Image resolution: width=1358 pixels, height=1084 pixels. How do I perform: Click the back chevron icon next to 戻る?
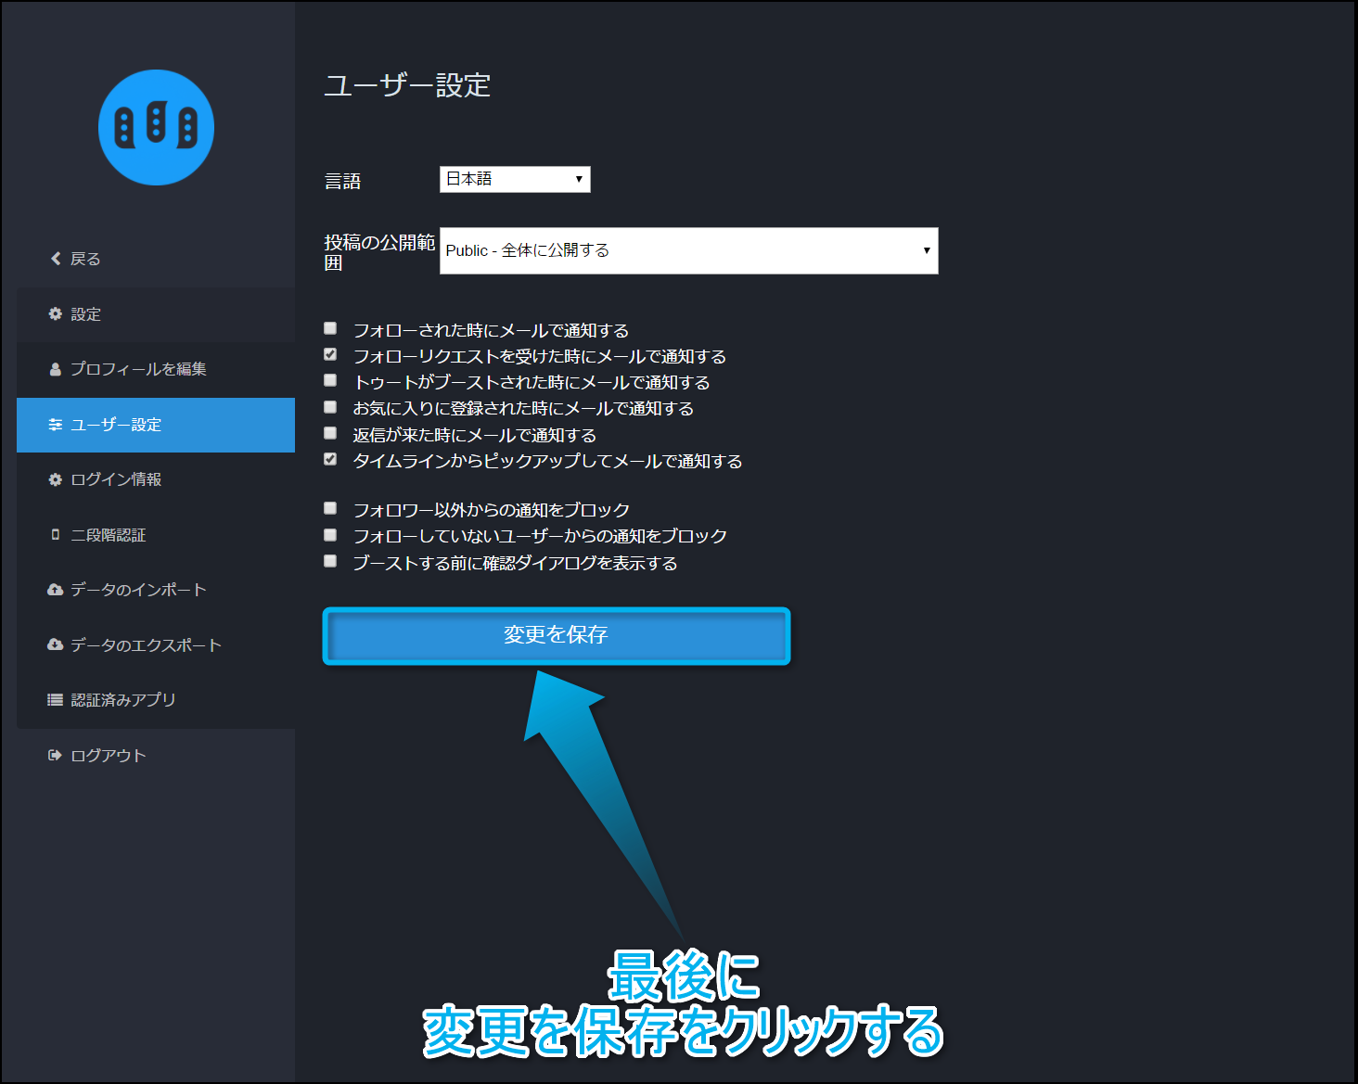(x=56, y=259)
